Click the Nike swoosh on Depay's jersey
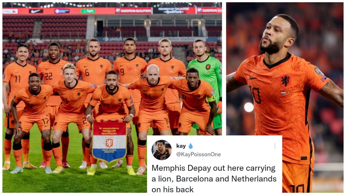 (253, 78)
